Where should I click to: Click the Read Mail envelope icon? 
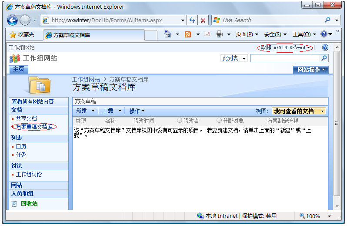(x=207, y=34)
